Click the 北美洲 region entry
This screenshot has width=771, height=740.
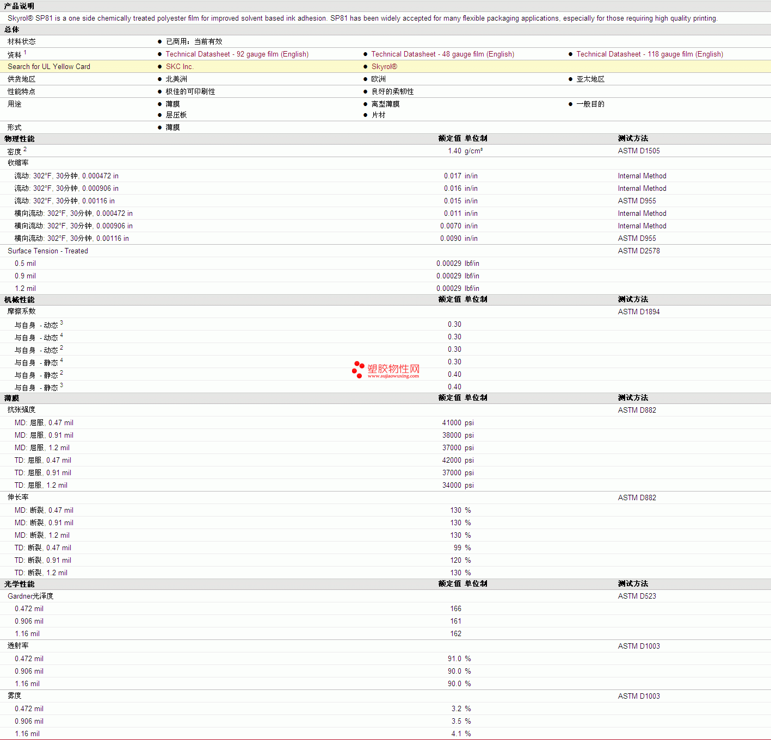[x=176, y=79]
